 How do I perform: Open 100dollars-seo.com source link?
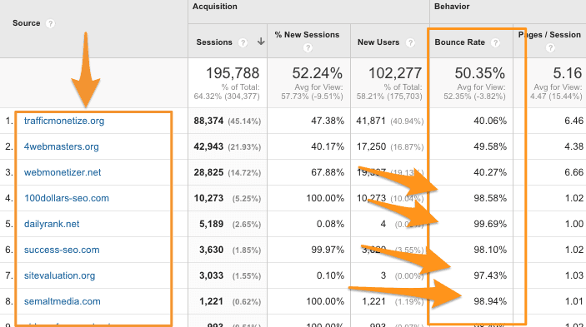pos(67,198)
